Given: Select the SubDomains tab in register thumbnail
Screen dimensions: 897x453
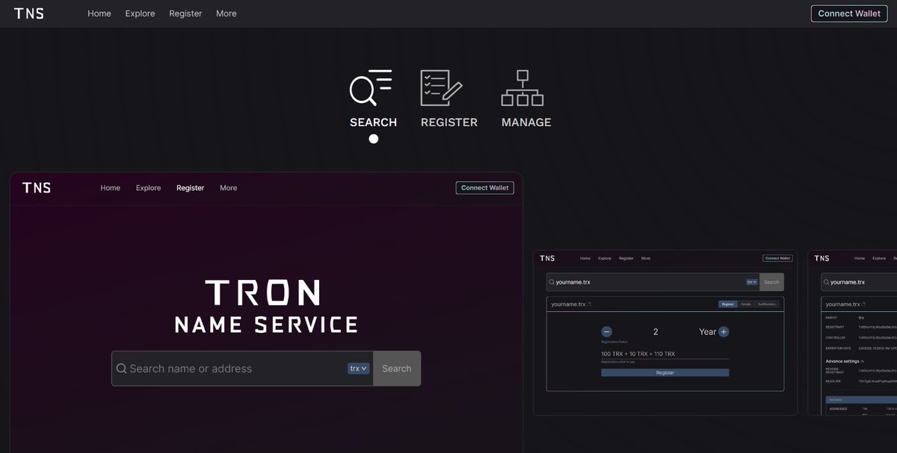Looking at the screenshot, I should click(767, 304).
